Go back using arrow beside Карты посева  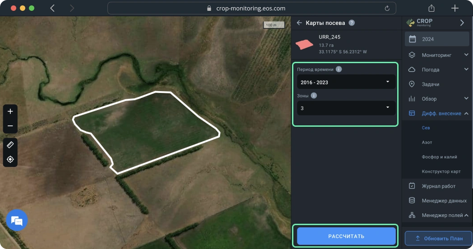coord(299,23)
